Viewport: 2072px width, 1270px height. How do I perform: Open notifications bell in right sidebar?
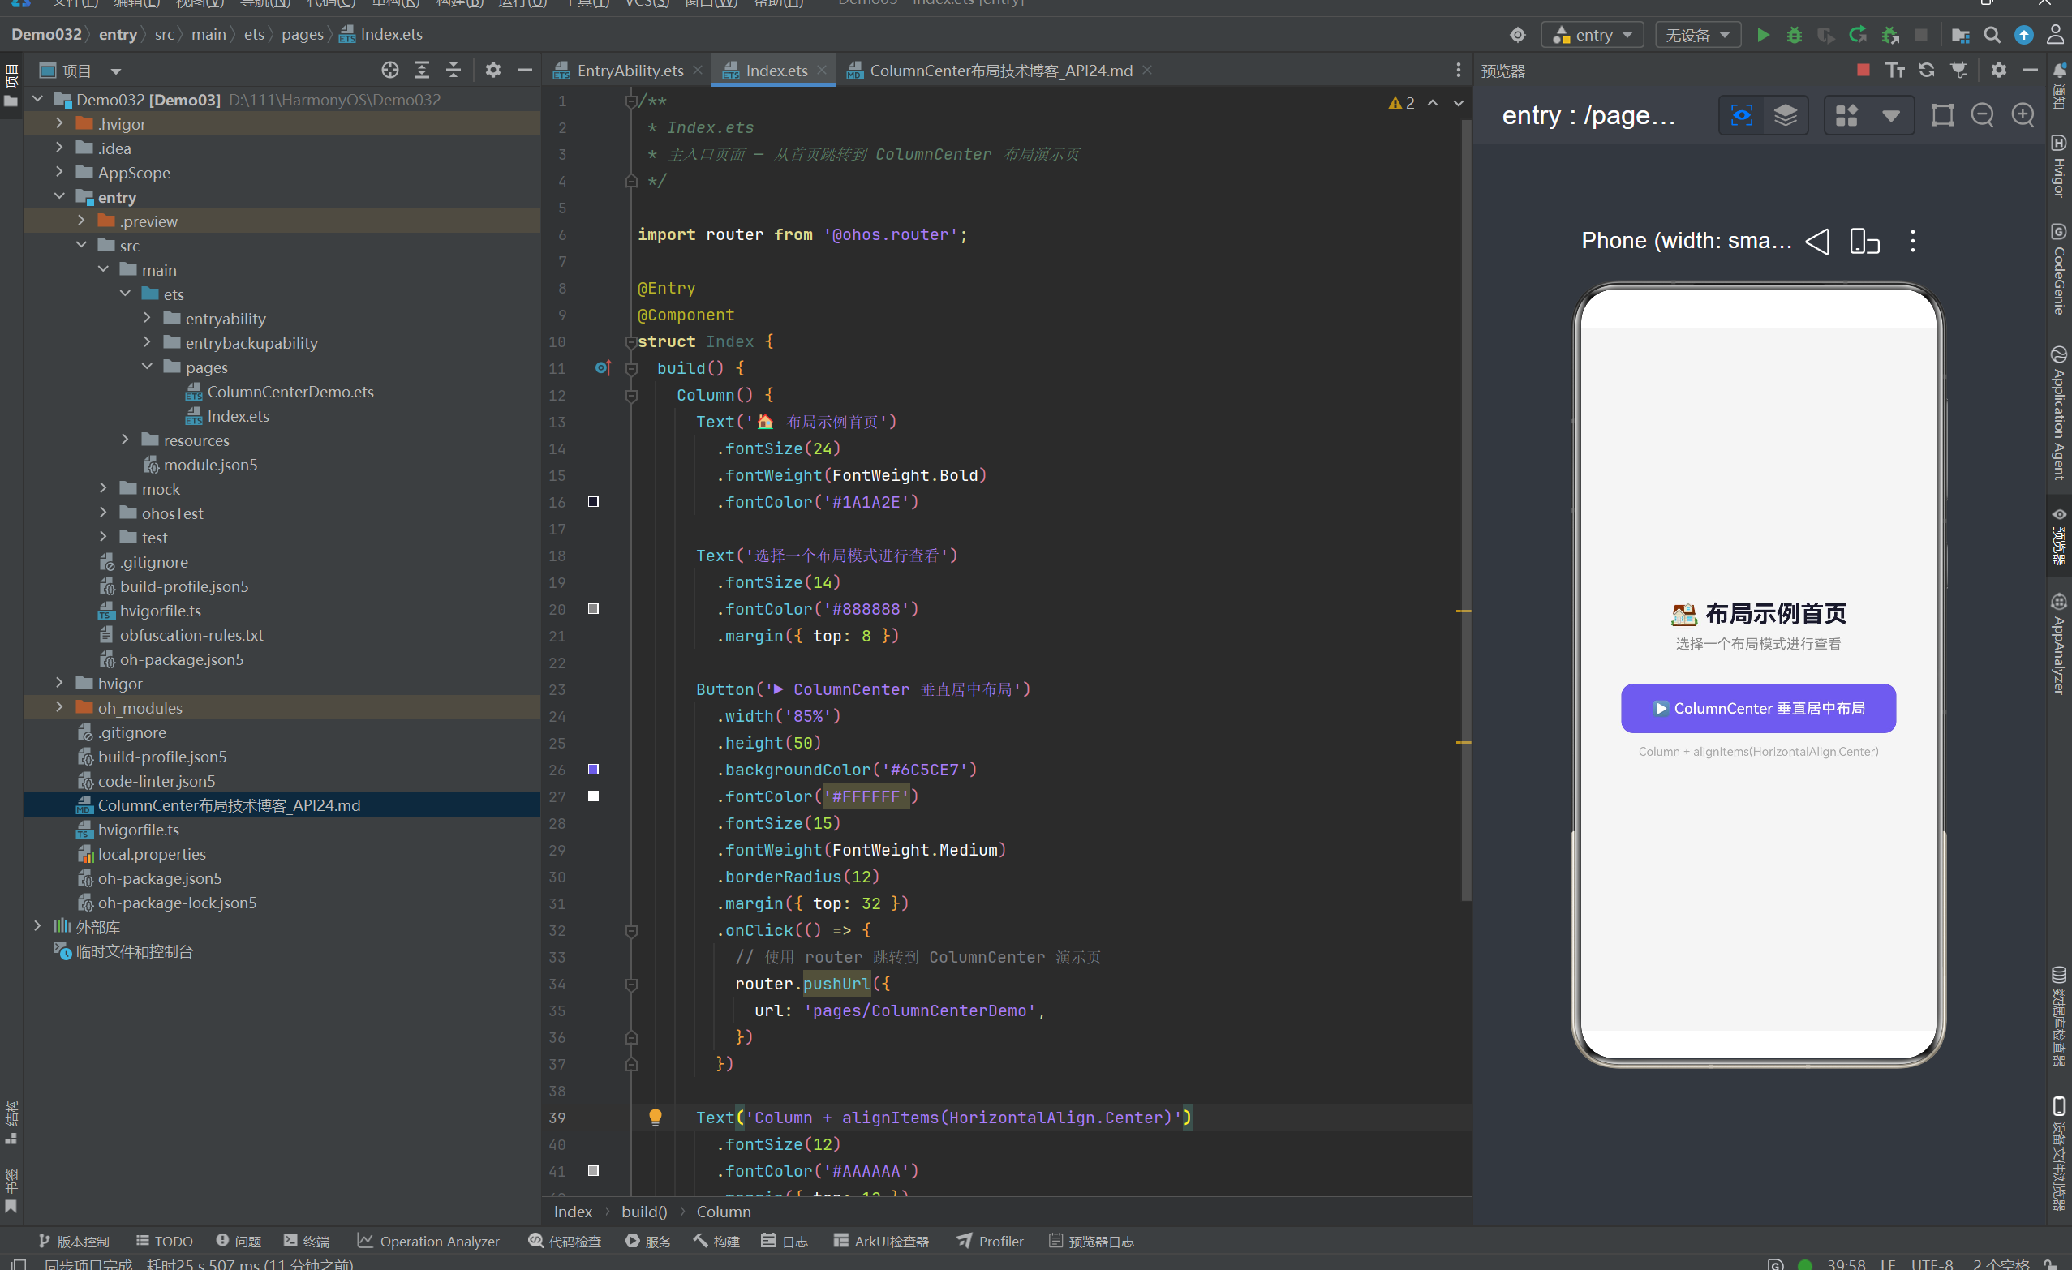click(x=2058, y=71)
